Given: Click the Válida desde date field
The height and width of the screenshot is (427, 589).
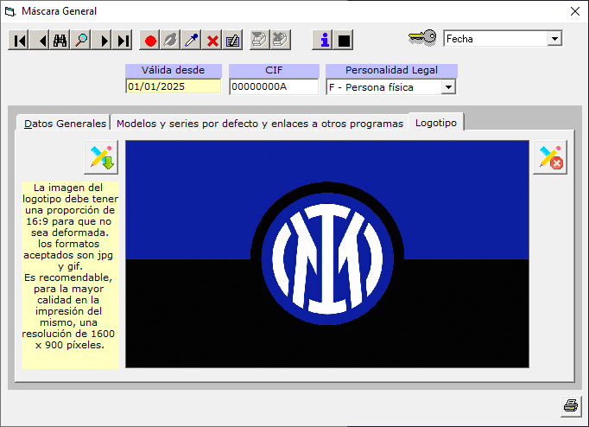Looking at the screenshot, I should (x=173, y=86).
